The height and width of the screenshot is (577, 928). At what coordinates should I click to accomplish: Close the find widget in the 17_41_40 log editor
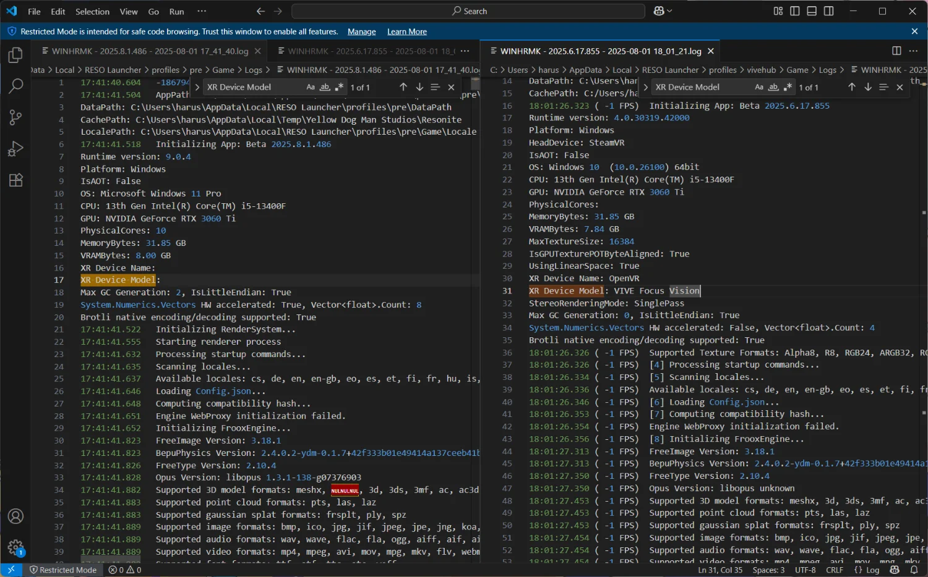pos(451,87)
